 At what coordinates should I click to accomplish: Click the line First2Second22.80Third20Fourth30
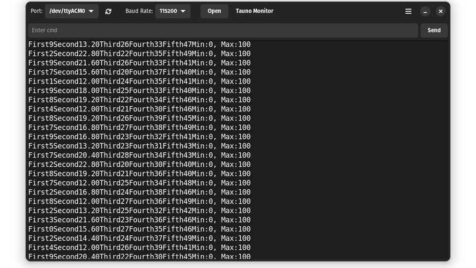tap(139, 165)
